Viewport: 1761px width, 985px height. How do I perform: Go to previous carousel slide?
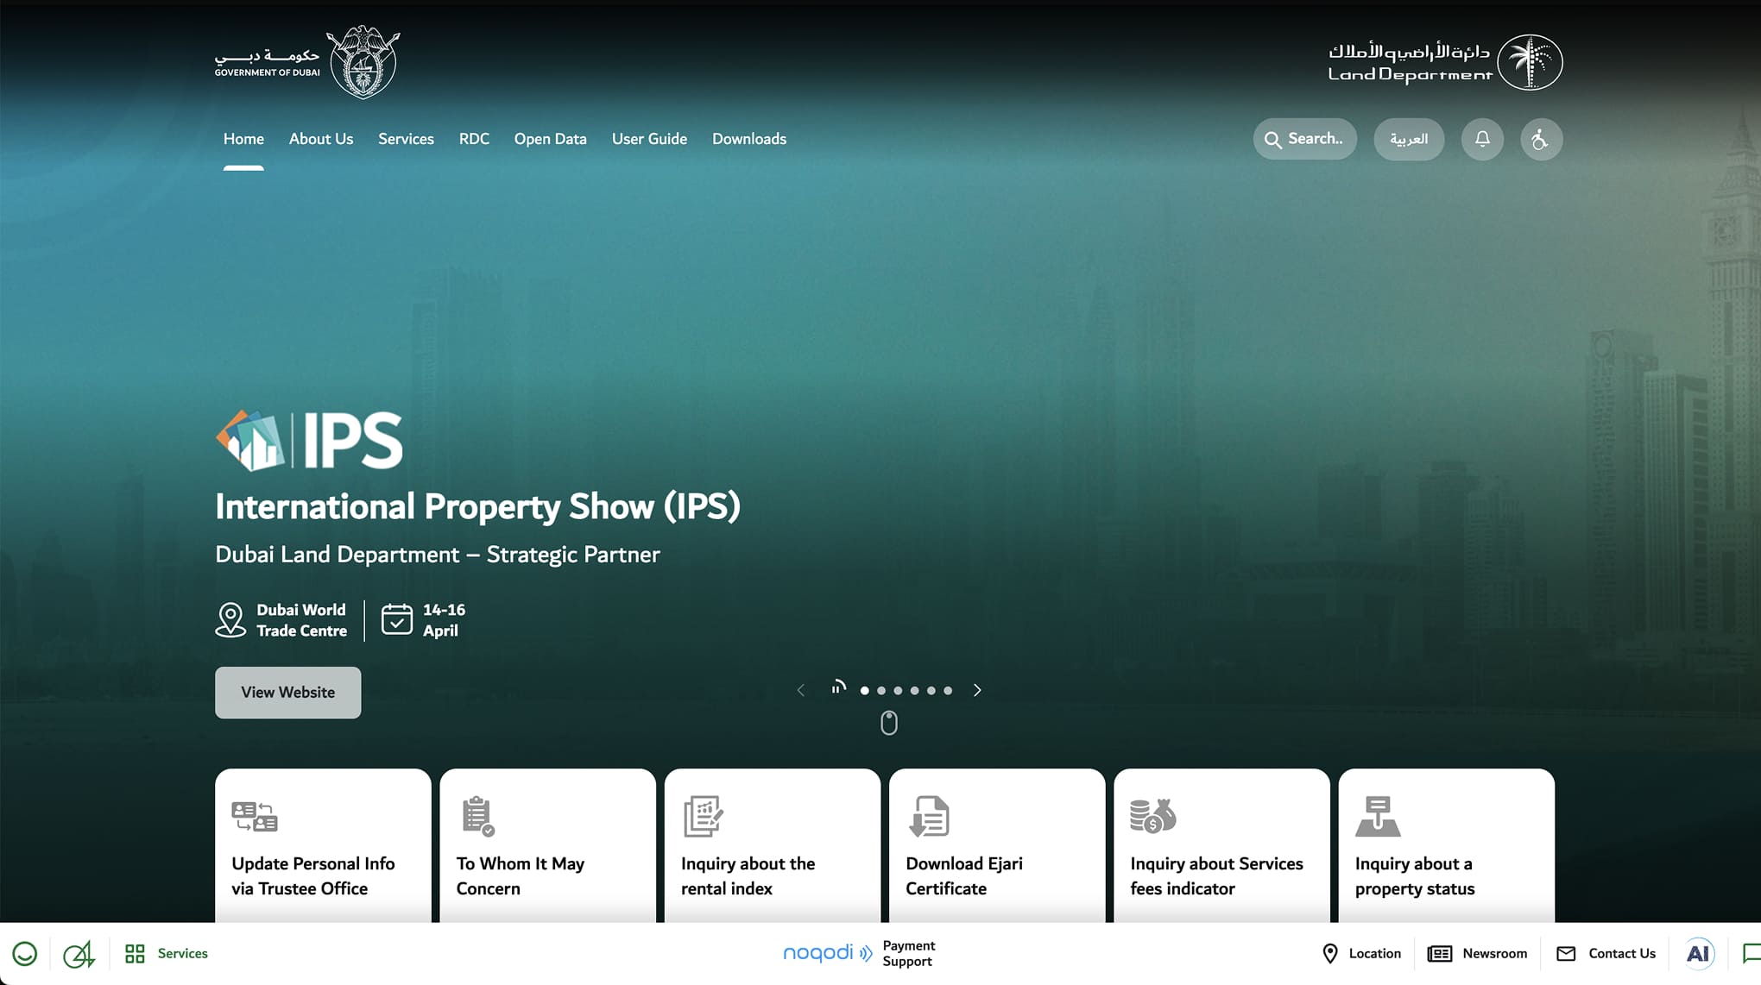801,690
